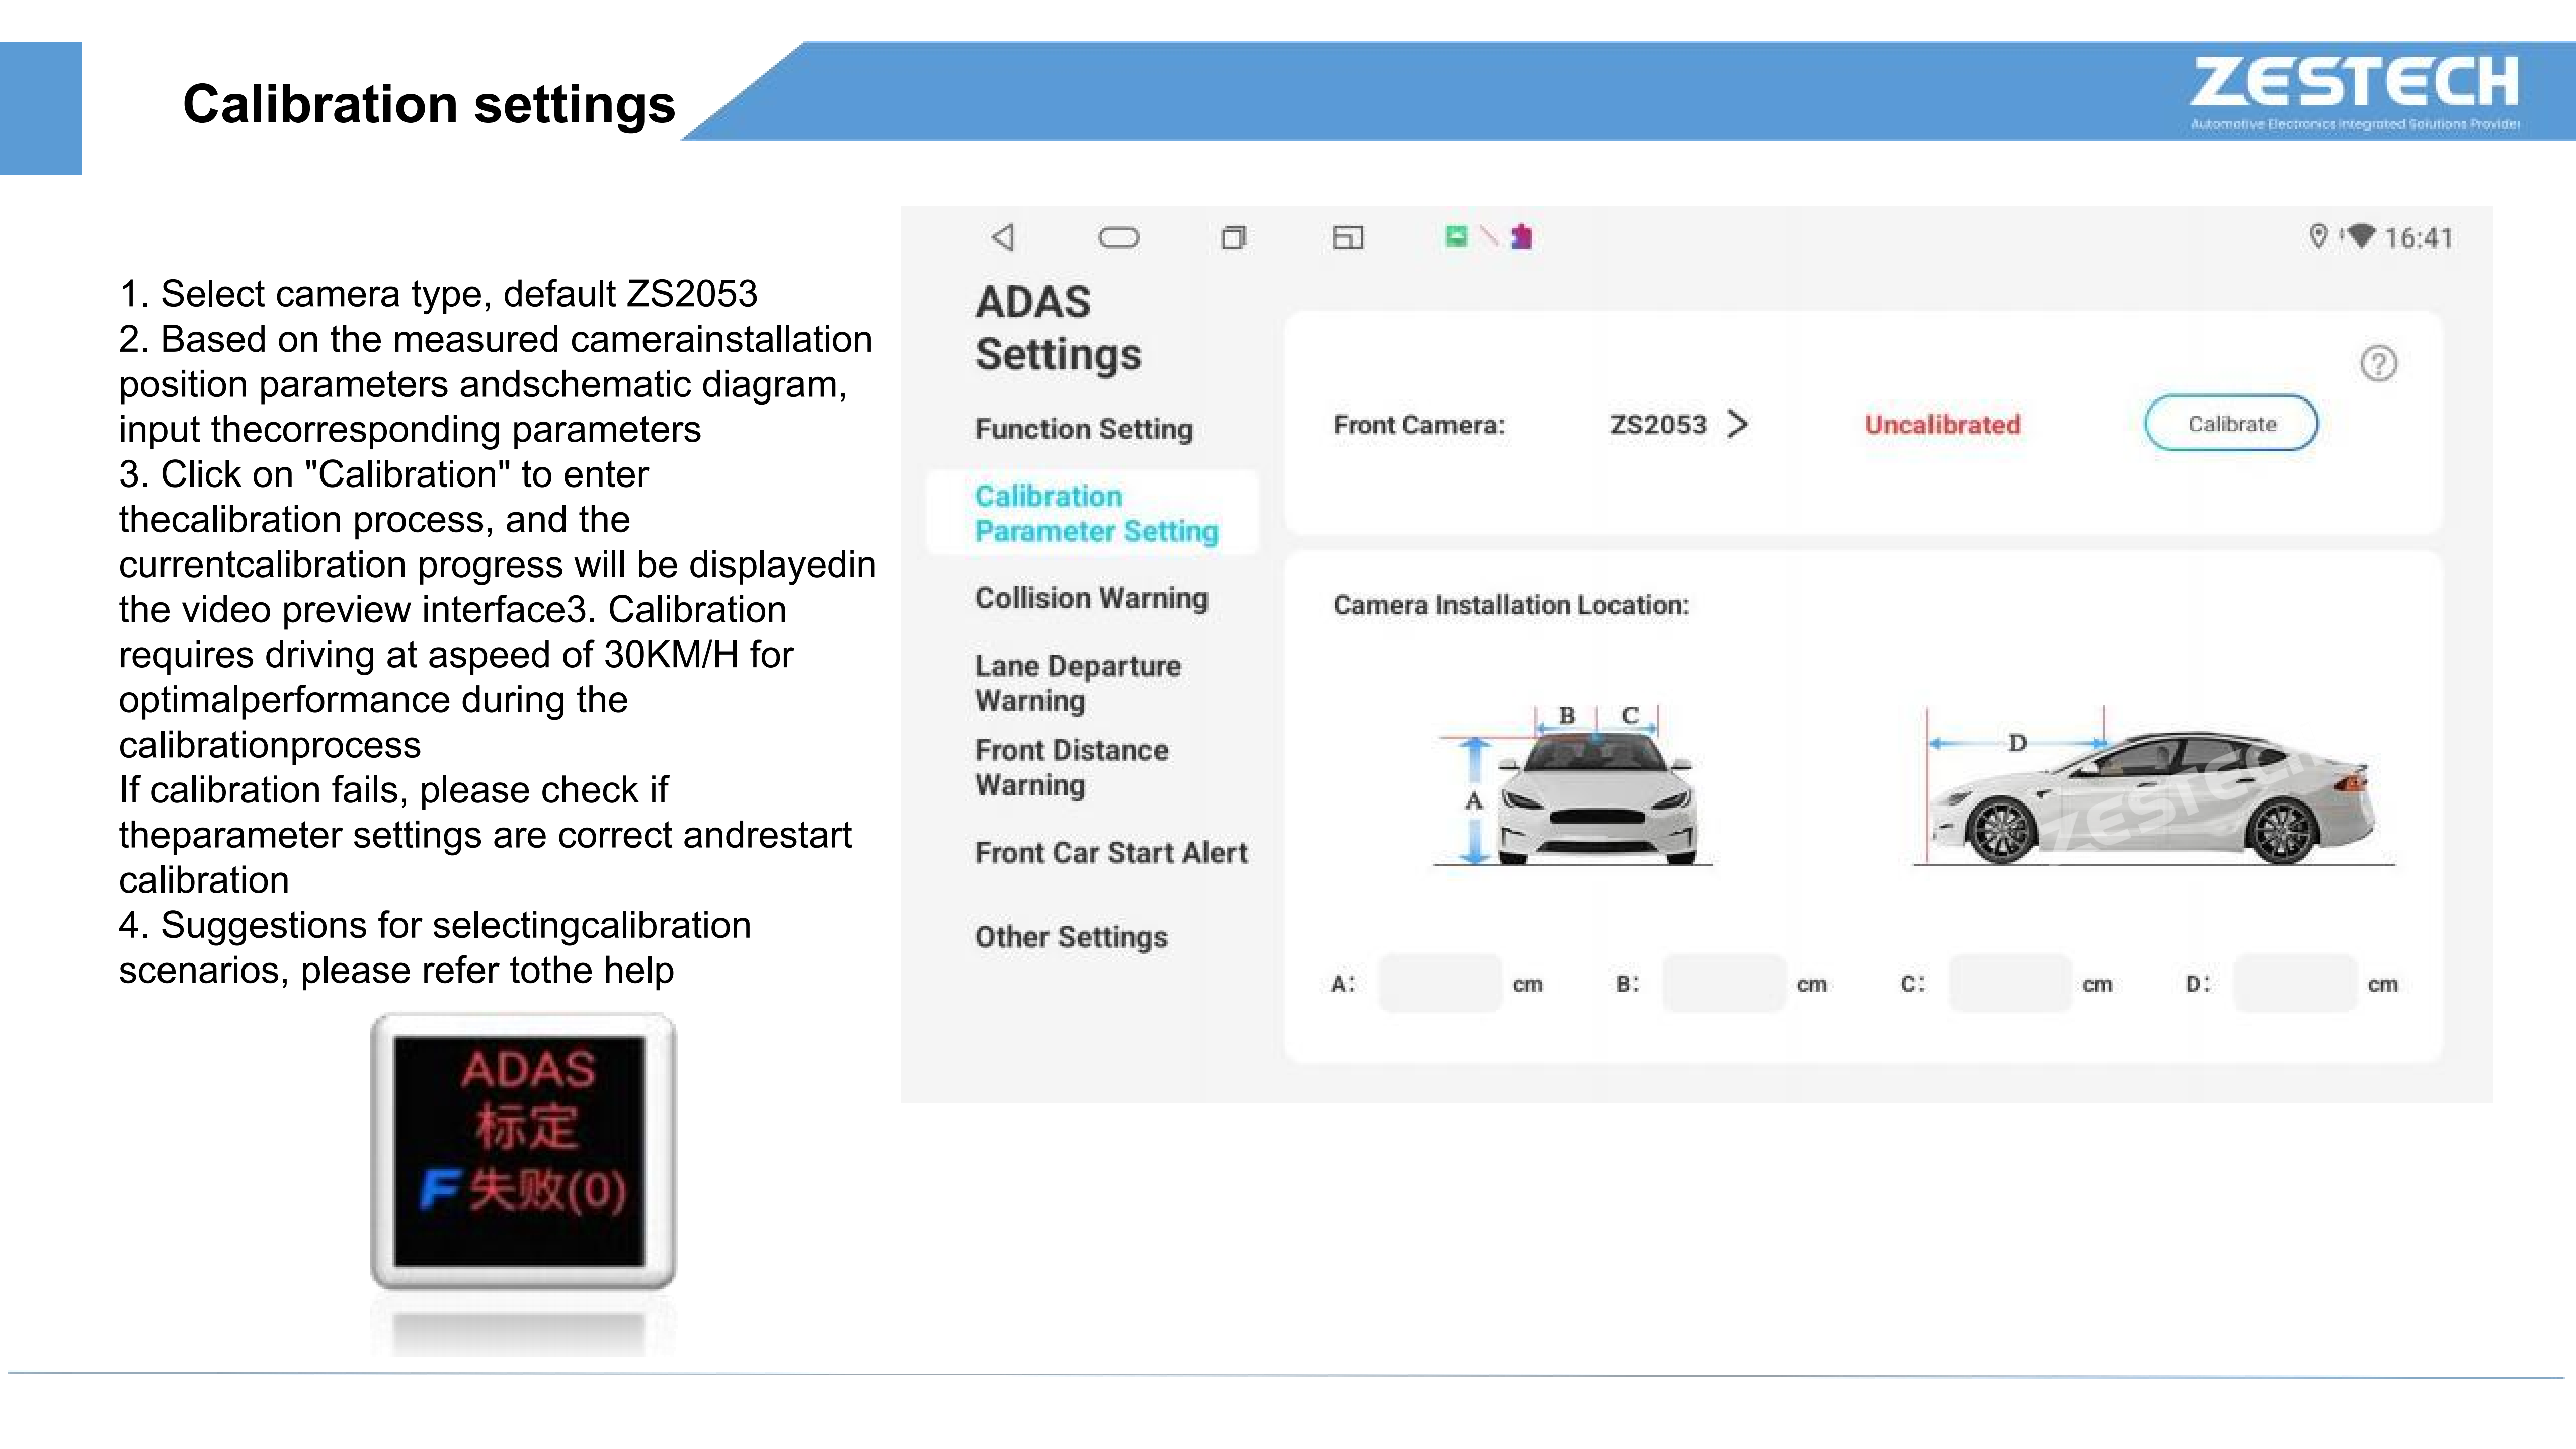This screenshot has height=1449, width=2576.
Task: Tap the purple status bar icon
Action: point(1521,236)
